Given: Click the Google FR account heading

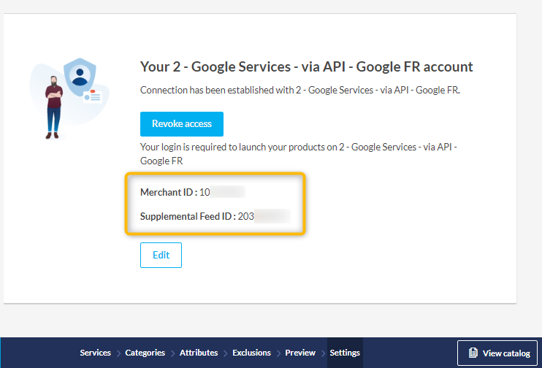Looking at the screenshot, I should (306, 67).
